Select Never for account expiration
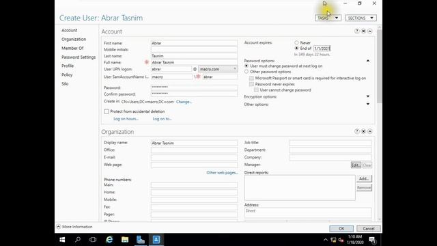The height and width of the screenshot is (246, 437). (x=296, y=42)
